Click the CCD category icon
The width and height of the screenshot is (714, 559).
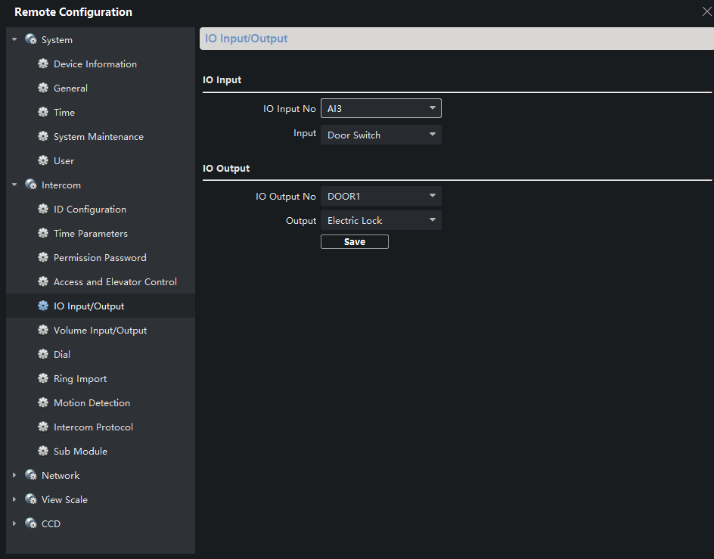pyautogui.click(x=31, y=524)
